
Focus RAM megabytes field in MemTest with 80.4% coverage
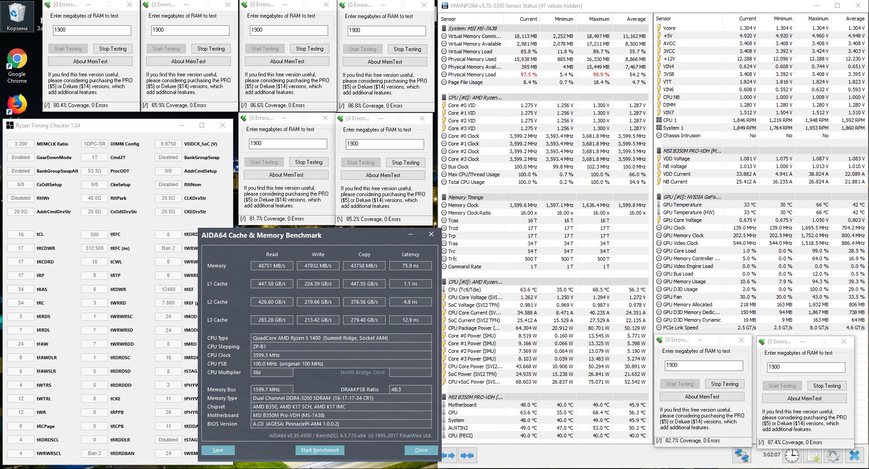tap(92, 30)
